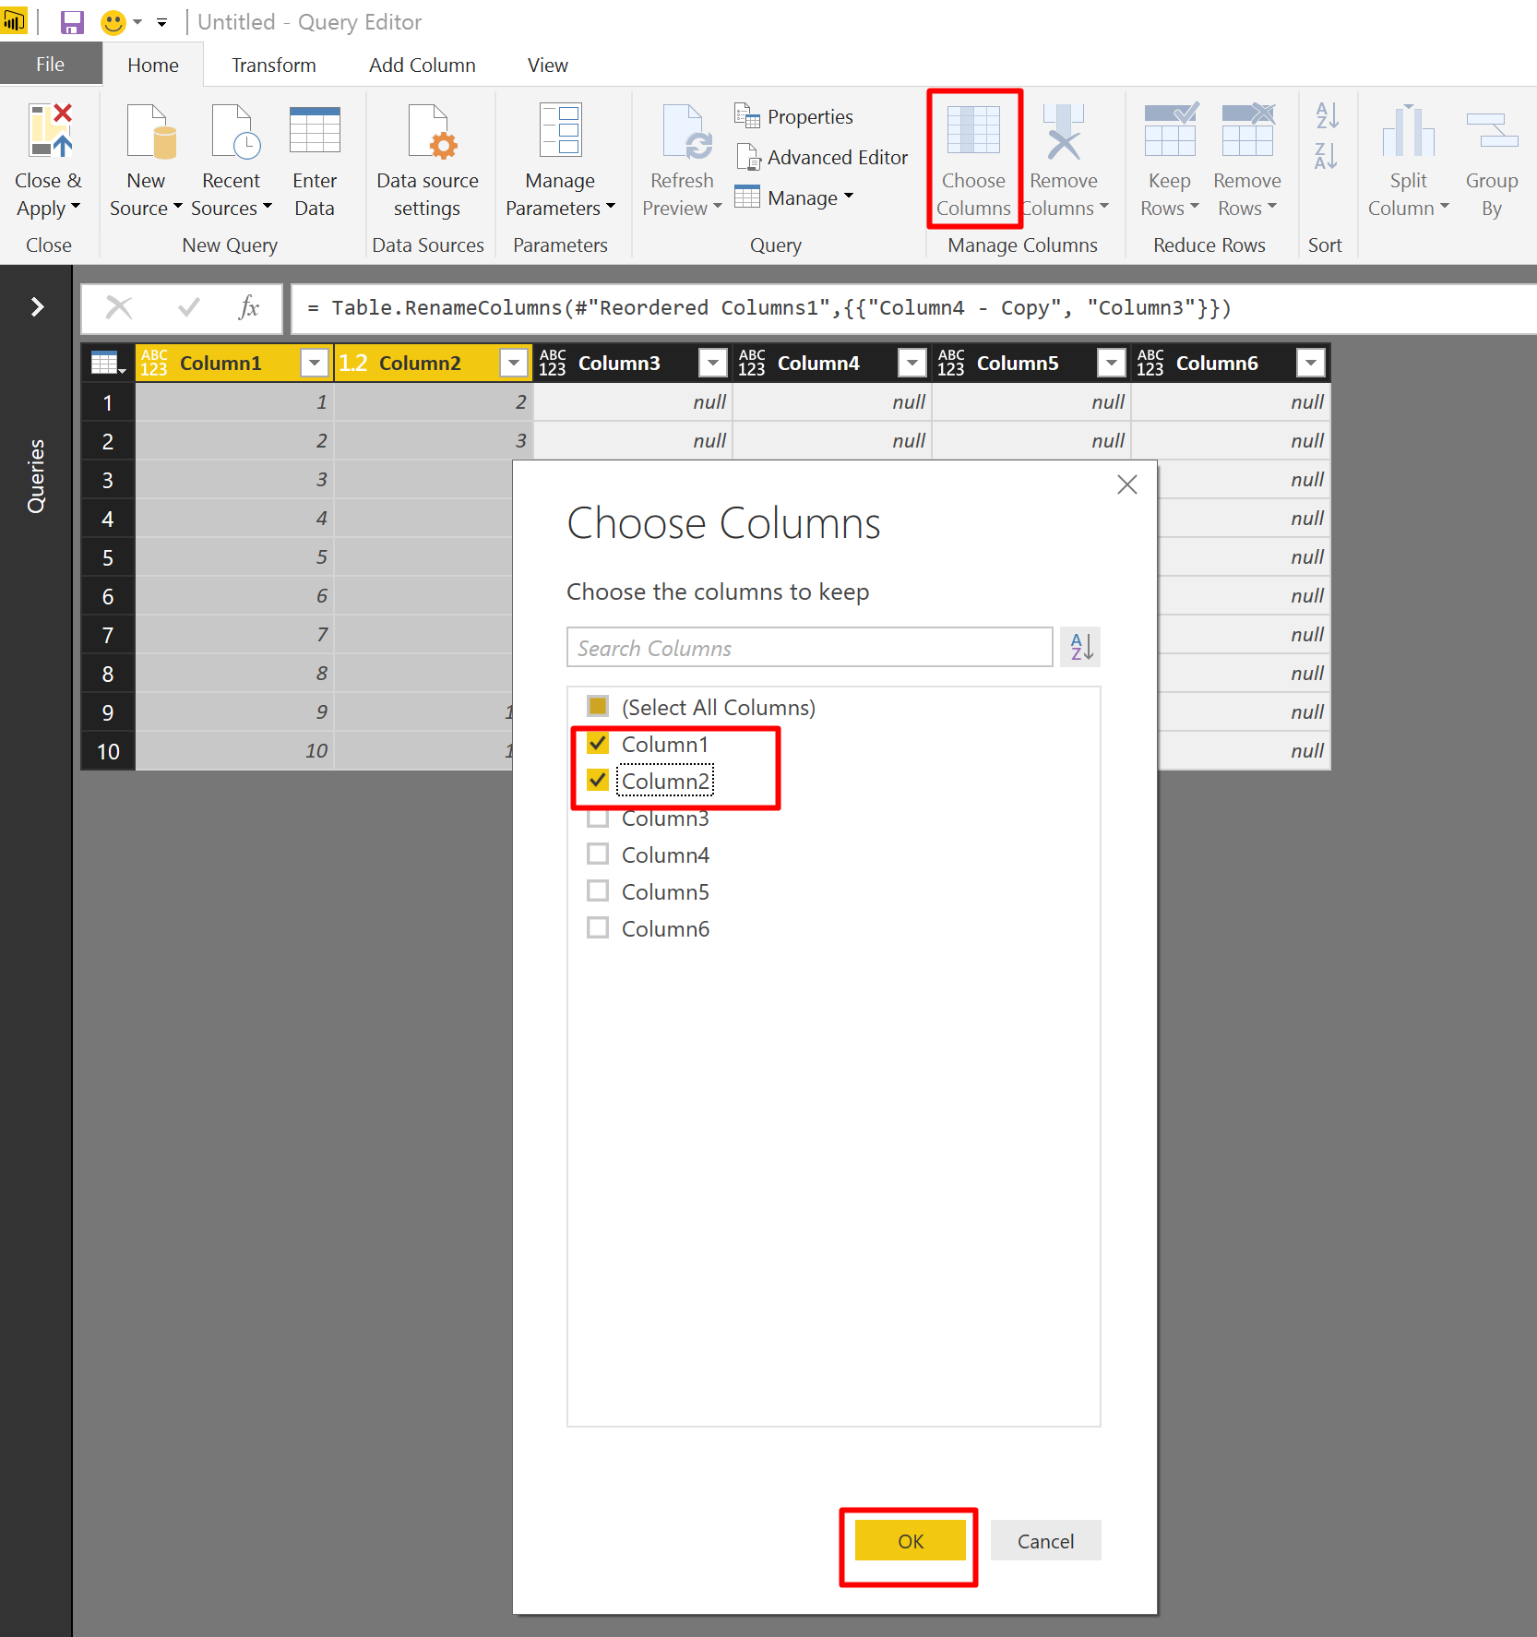Open Column4 header filter dropdown
Image resolution: width=1537 pixels, height=1637 pixels.
pos(912,364)
